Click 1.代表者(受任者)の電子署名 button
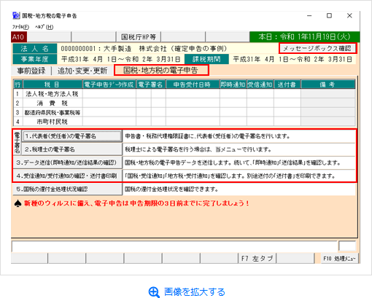 72,136
